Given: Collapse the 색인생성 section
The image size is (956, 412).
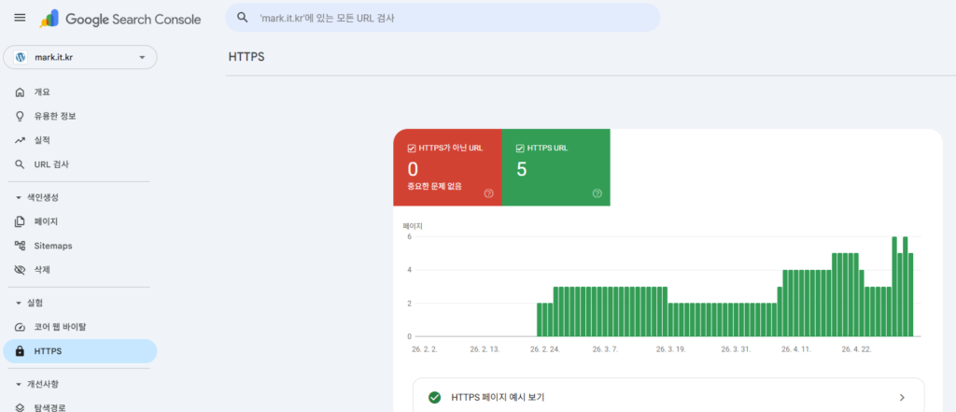Looking at the screenshot, I should point(19,198).
